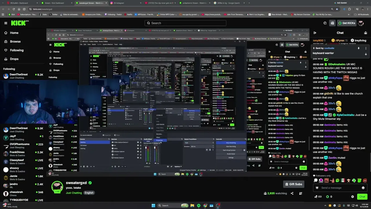Toggle visibility of Video Capture Device 2 in OBS
This screenshot has width=371, height=209.
coord(138,142)
